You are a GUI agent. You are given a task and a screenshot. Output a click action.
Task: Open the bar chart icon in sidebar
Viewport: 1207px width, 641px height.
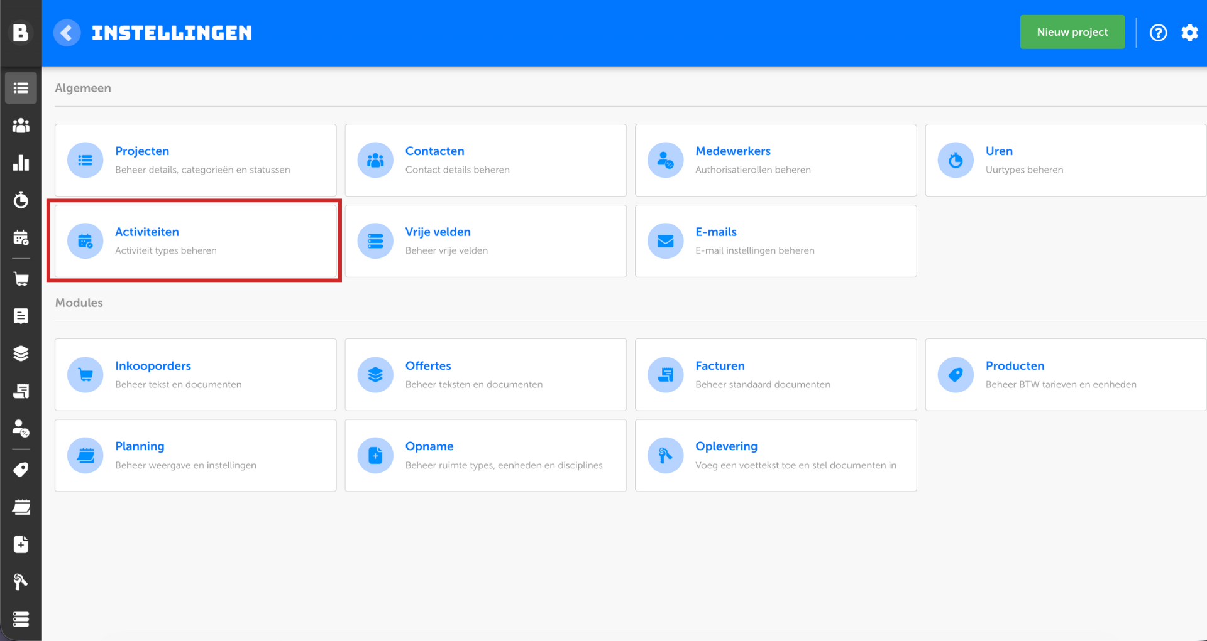tap(21, 163)
